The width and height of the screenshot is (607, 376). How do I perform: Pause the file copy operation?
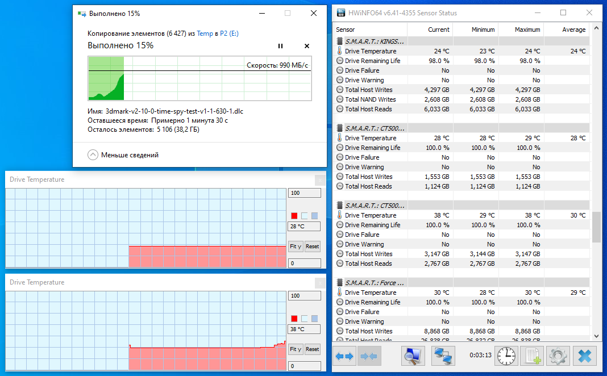[x=280, y=46]
